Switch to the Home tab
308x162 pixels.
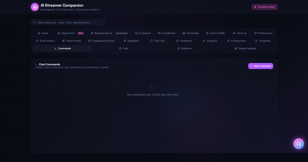click(x=43, y=33)
